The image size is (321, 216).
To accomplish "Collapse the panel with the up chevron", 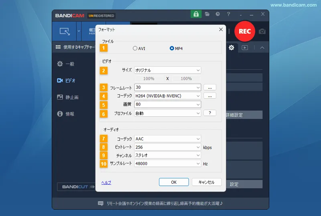I will (262, 48).
